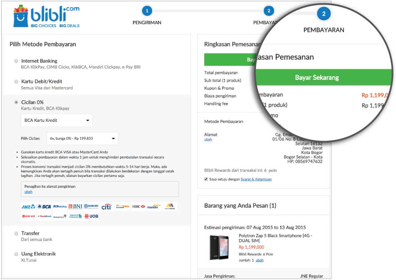Click the Penagihan ke alamat pengiriman text
The height and width of the screenshot is (280, 396).
click(x=50, y=187)
